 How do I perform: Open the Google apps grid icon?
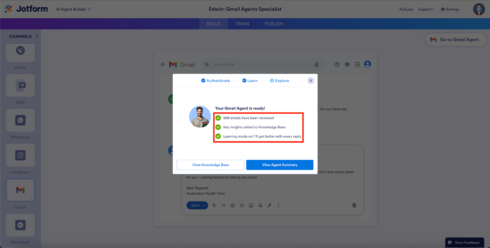point(357,65)
